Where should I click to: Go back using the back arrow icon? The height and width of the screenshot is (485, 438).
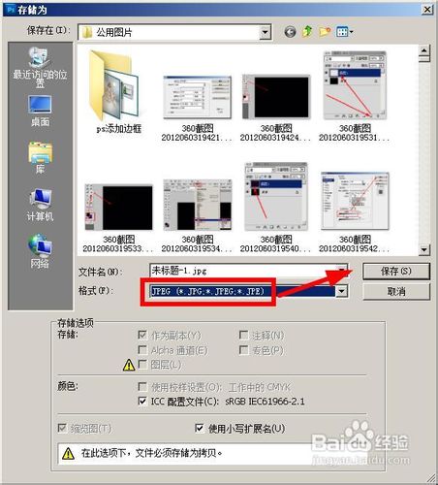pyautogui.click(x=290, y=32)
